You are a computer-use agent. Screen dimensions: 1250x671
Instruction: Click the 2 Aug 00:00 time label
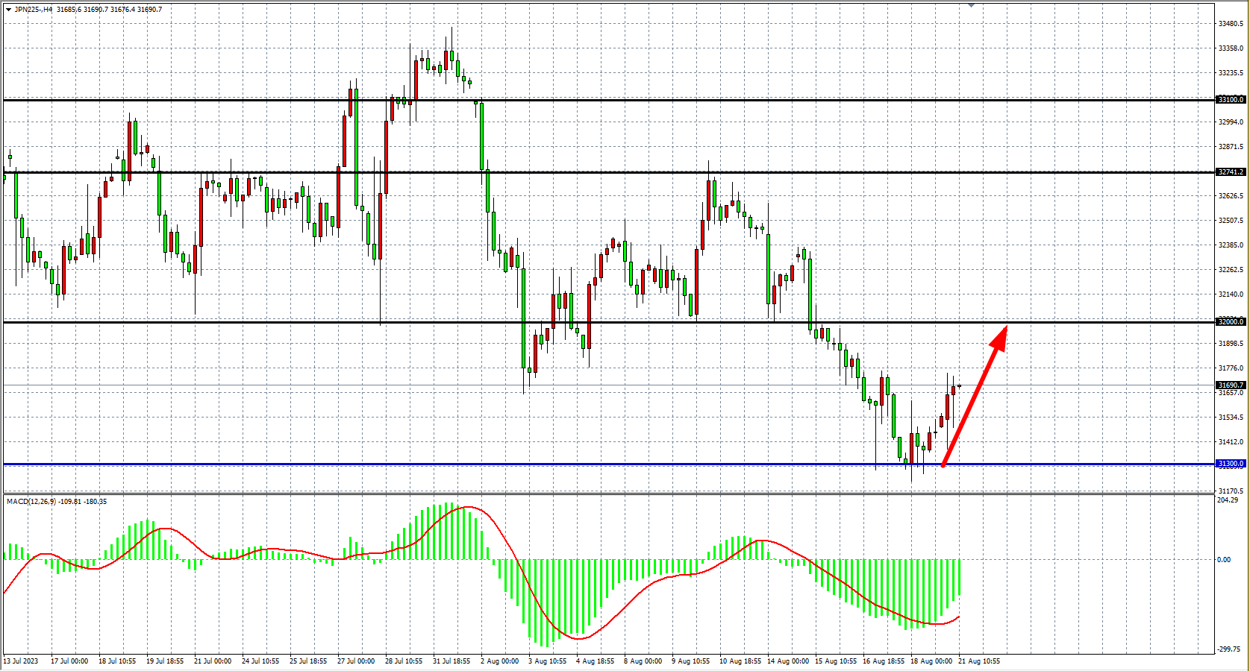click(x=499, y=661)
